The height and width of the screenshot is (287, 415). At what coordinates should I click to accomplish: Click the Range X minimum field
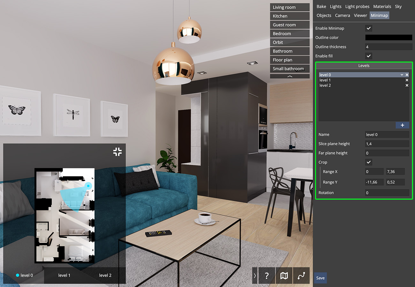[x=374, y=172]
